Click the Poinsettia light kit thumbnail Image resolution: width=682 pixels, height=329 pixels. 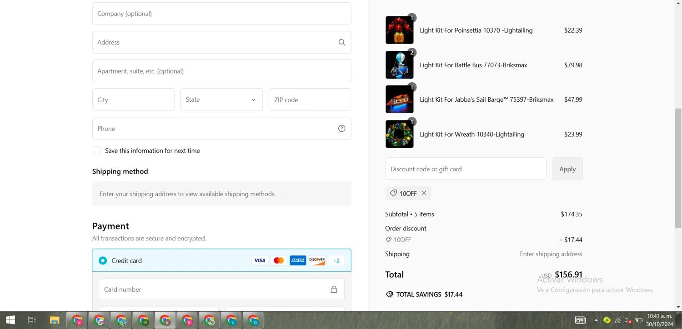[399, 30]
